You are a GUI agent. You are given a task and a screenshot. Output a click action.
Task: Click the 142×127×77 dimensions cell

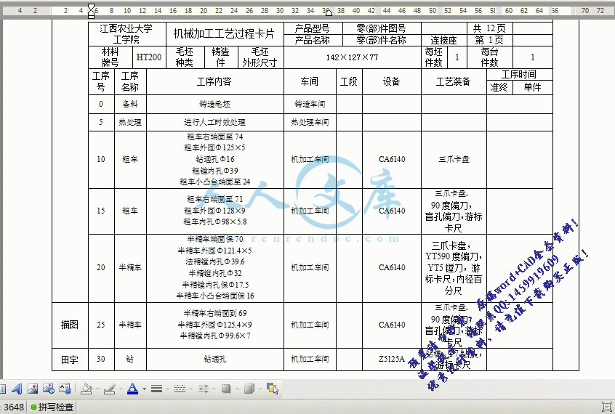[352, 57]
